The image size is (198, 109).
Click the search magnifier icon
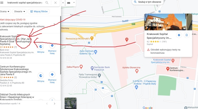[47, 3]
